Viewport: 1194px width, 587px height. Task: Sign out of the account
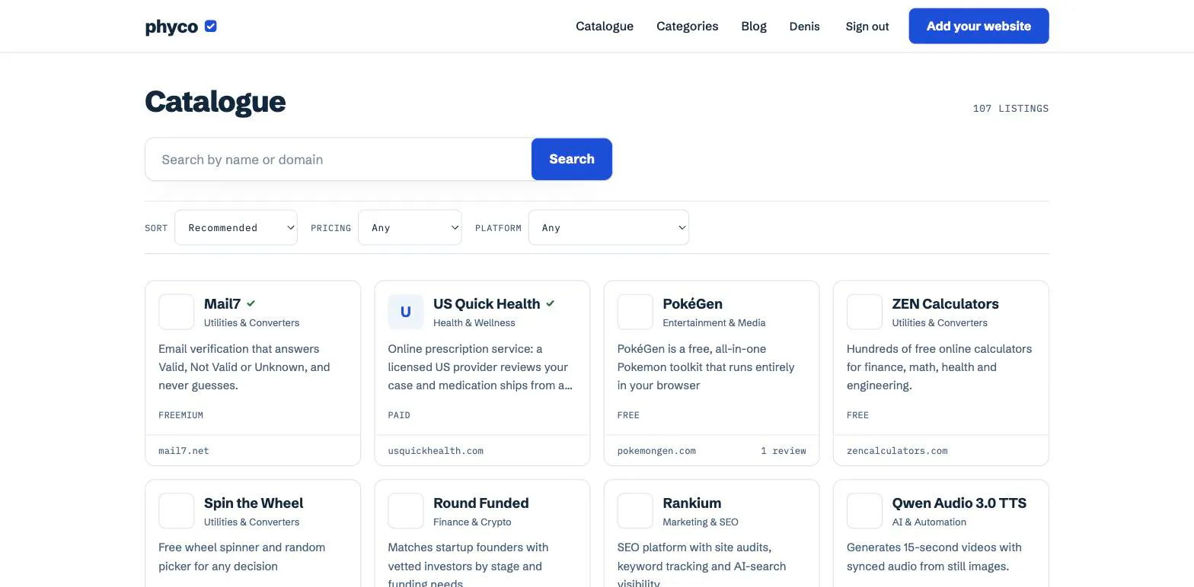click(x=867, y=27)
